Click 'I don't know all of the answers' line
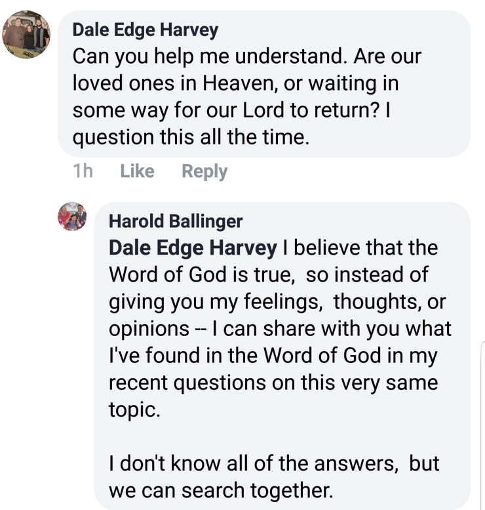Screen dimensions: 485x510 click(x=274, y=463)
